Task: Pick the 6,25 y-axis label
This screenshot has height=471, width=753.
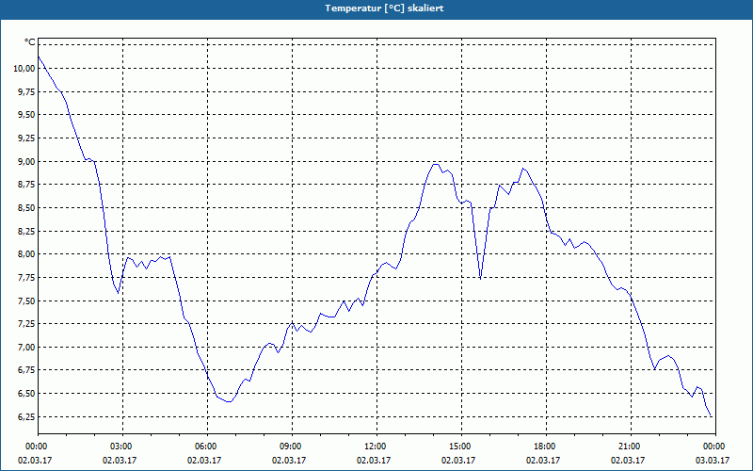Action: click(x=26, y=416)
